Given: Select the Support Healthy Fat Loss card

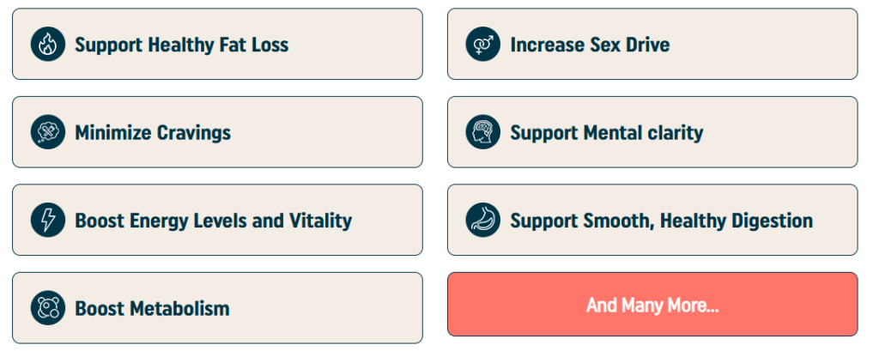Looking at the screenshot, I should click(x=217, y=44).
